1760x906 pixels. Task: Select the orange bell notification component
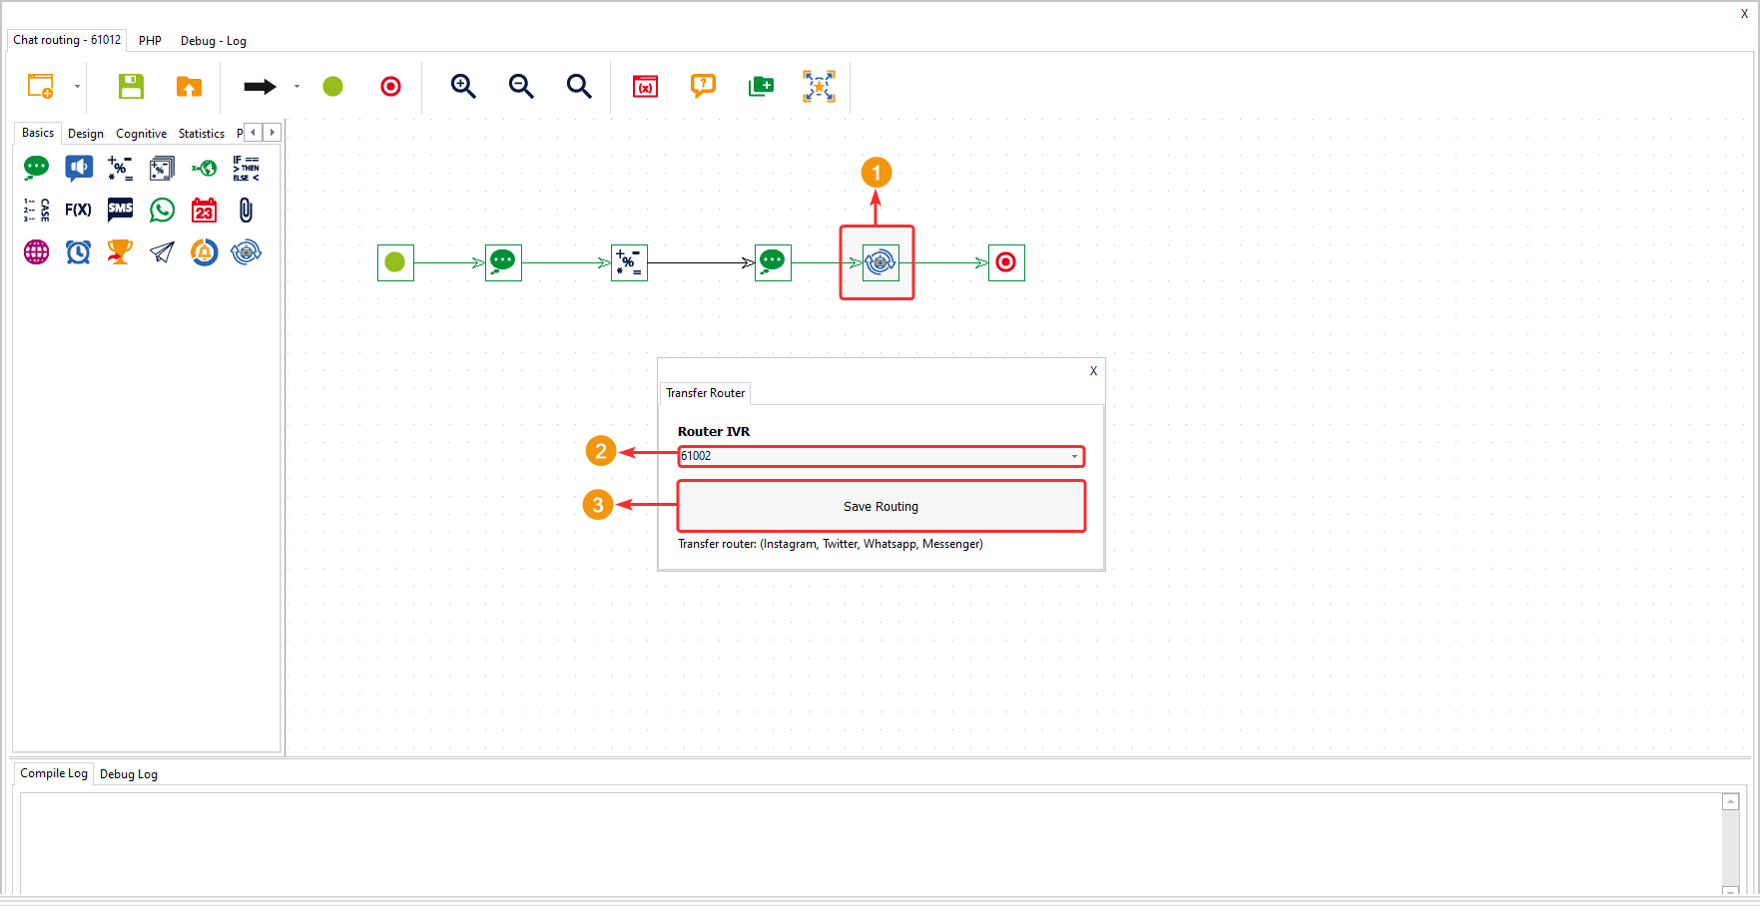click(205, 251)
